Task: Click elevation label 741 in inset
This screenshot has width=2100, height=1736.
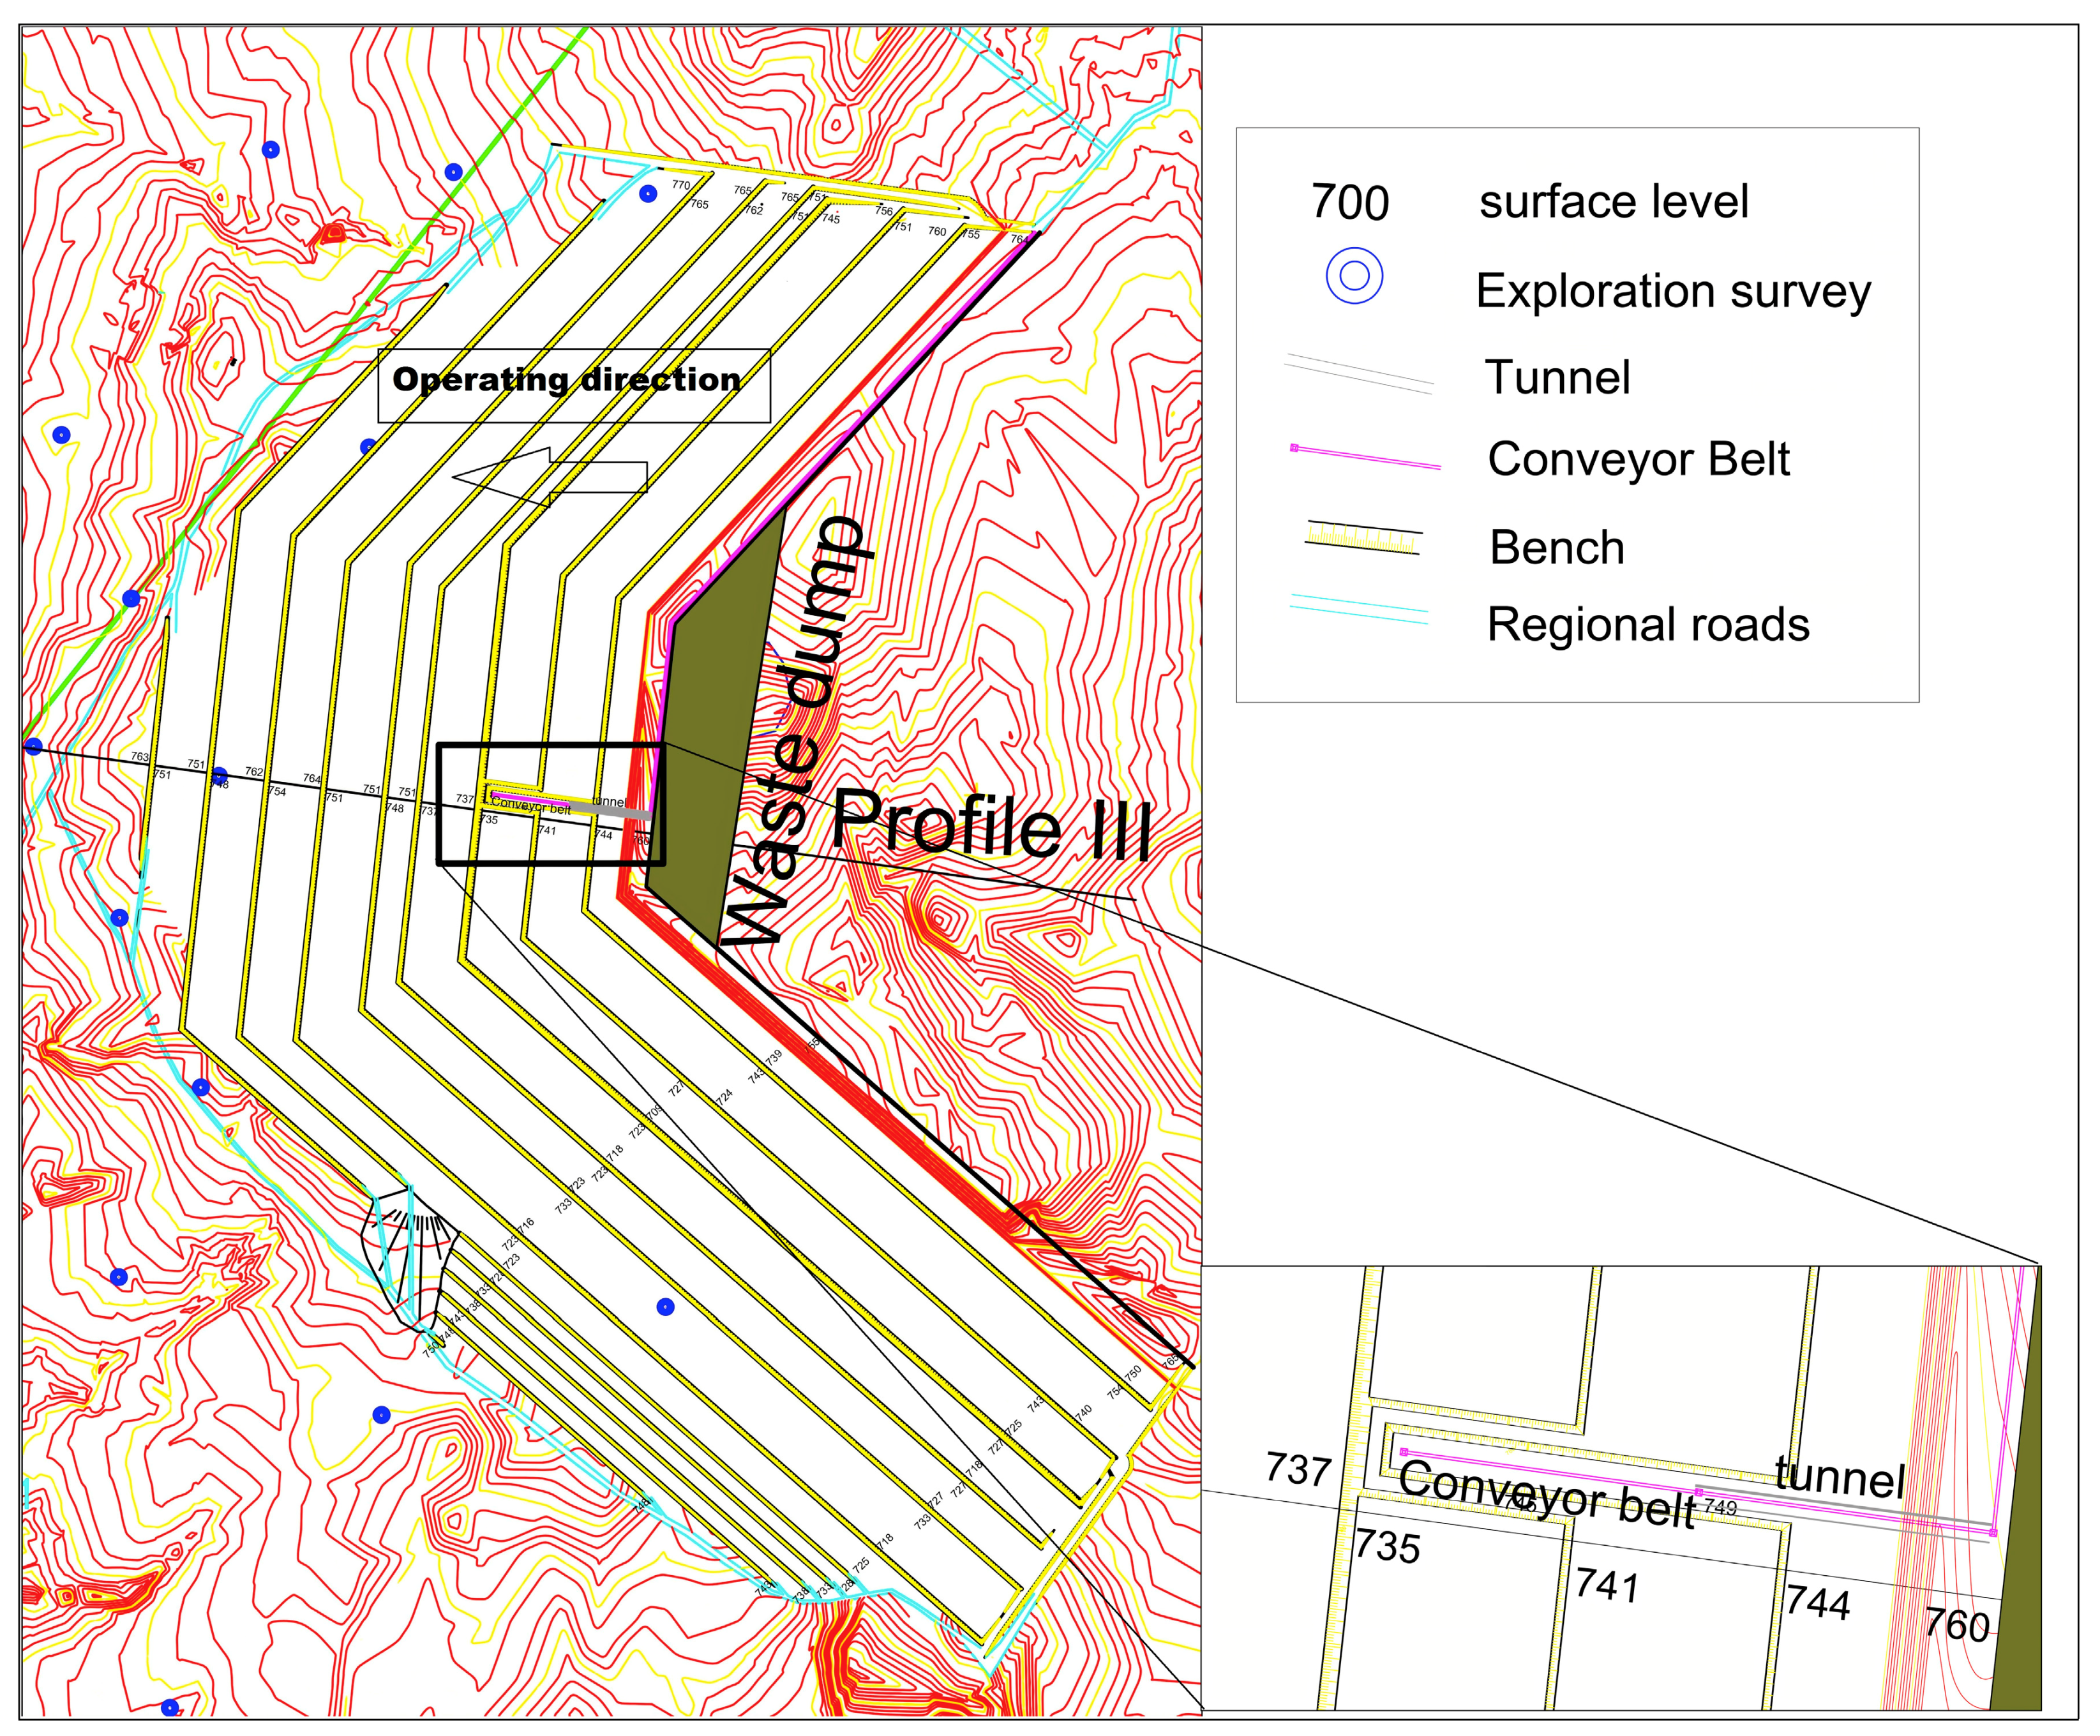Action: 1607,1586
